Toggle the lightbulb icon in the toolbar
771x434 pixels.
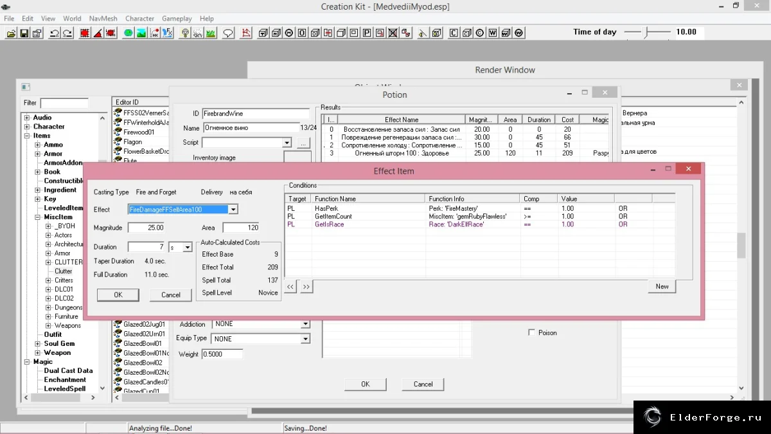click(185, 33)
